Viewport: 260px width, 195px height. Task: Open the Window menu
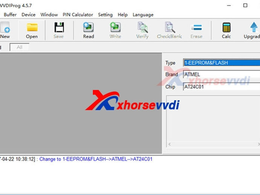point(49,15)
